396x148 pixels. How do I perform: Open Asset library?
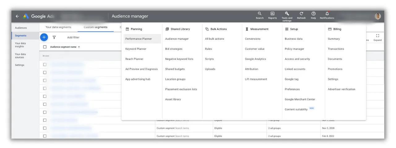tap(173, 99)
